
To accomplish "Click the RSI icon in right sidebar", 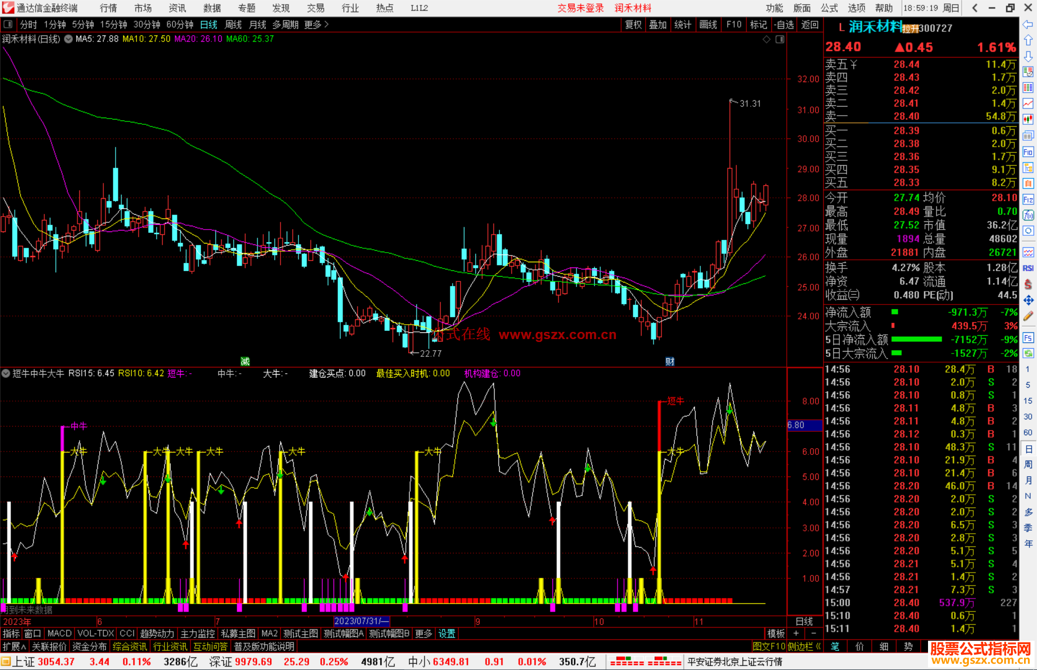I will pos(1028,268).
